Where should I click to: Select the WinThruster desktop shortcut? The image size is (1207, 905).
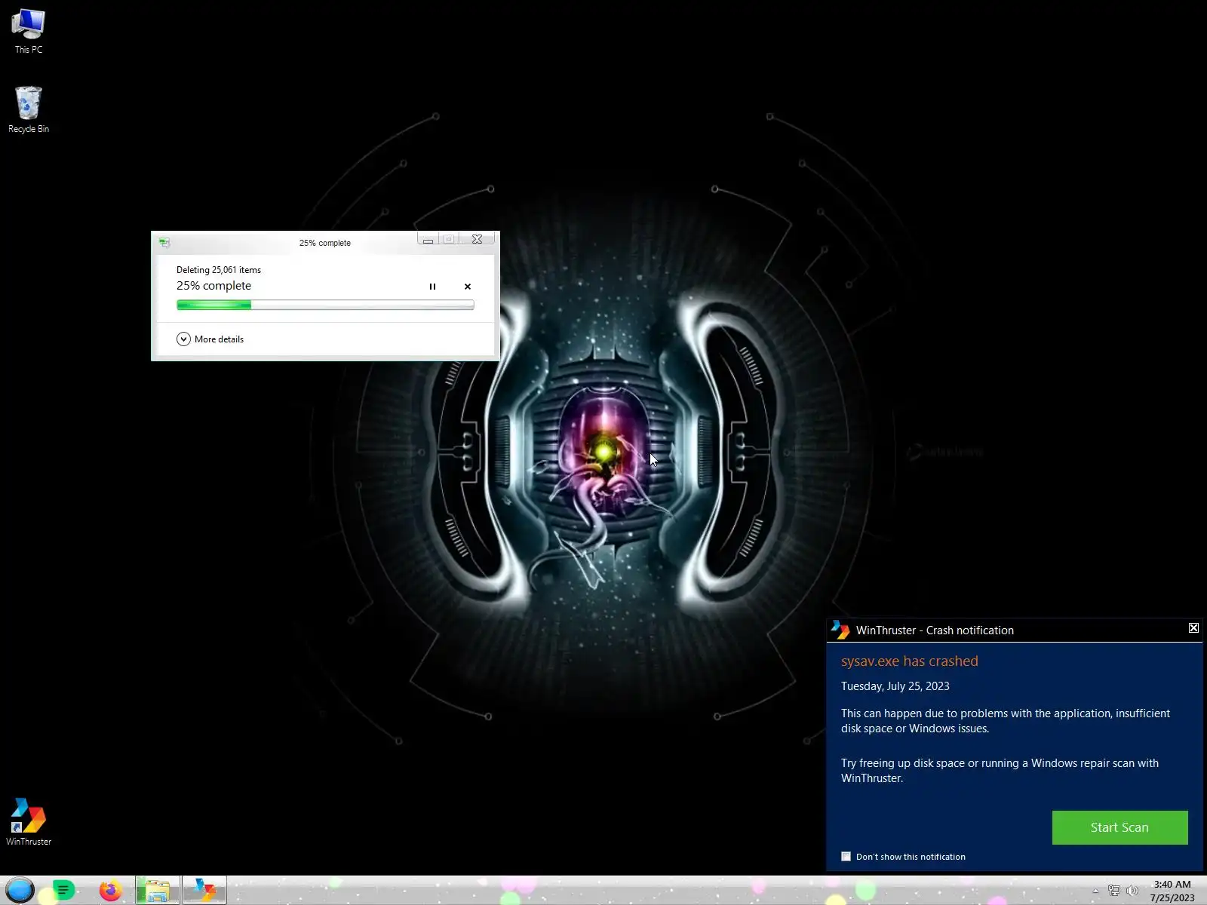(x=29, y=822)
